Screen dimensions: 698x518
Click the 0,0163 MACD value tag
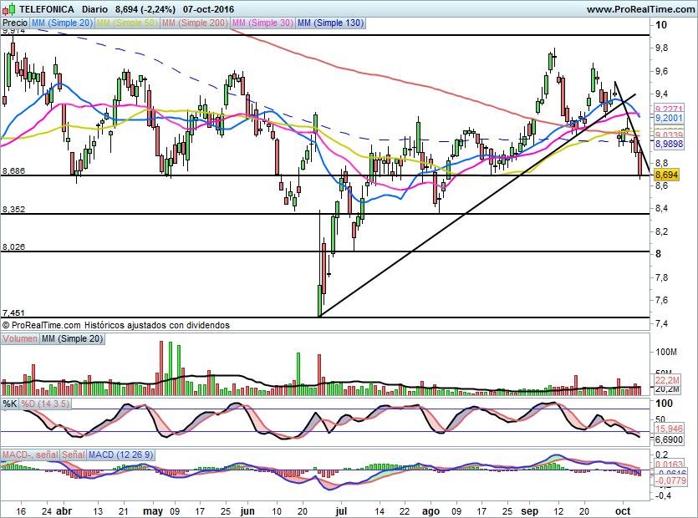pyautogui.click(x=669, y=465)
